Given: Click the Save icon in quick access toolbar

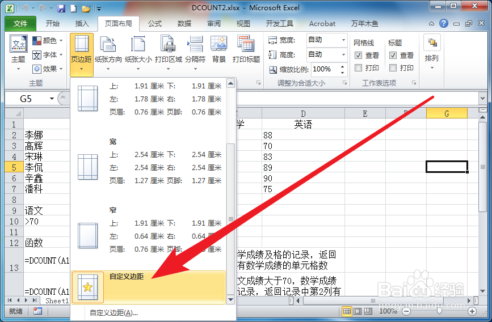Looking at the screenshot, I should pyautogui.click(x=61, y=9).
